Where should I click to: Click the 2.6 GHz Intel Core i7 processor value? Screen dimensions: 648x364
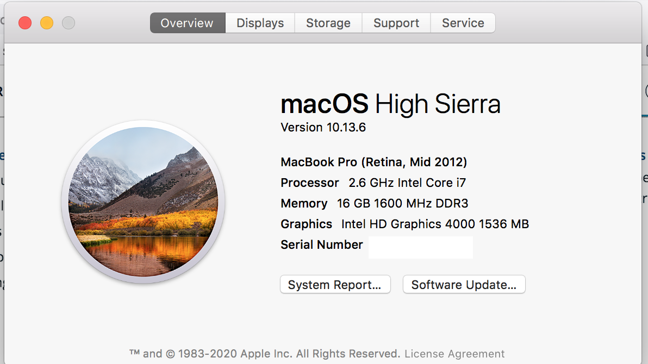coord(407,183)
